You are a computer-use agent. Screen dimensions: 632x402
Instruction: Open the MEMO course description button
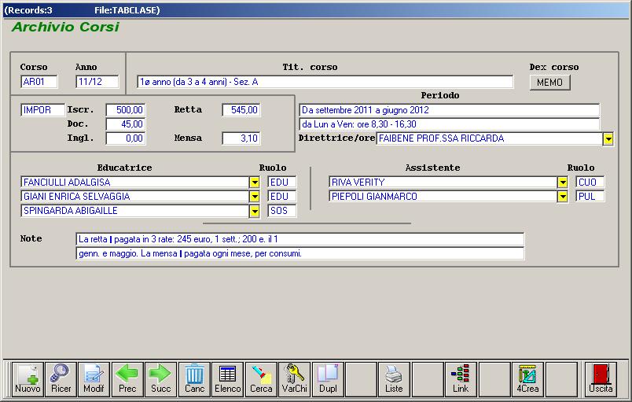point(549,83)
